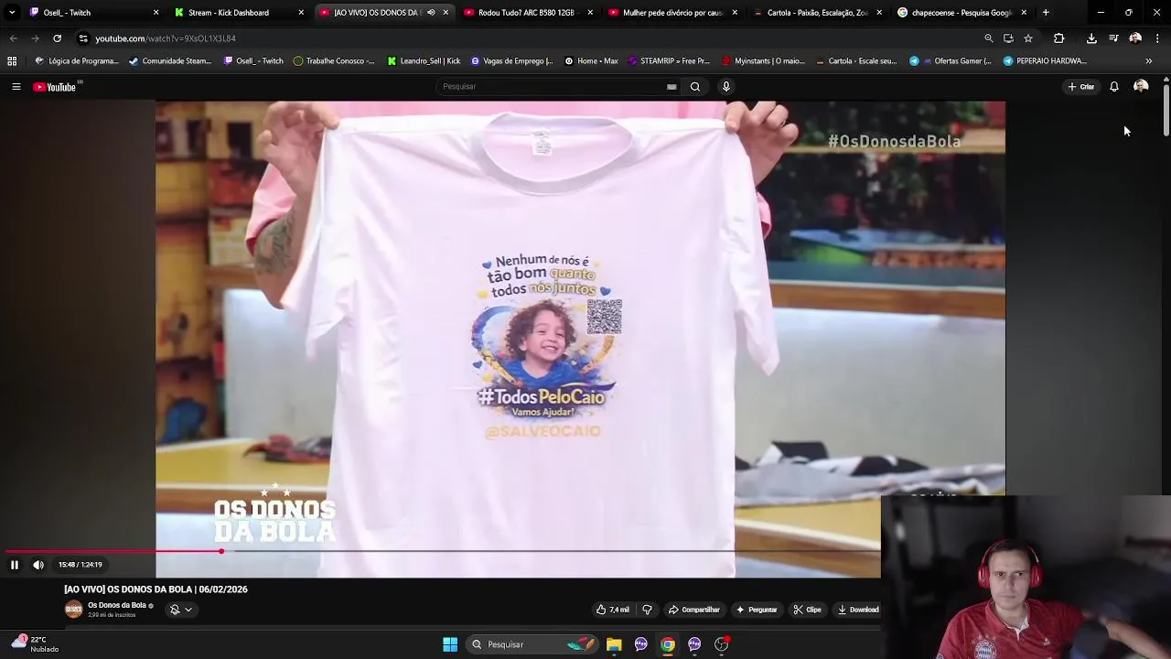The image size is (1171, 659).
Task: Click the YouTube search magnifier button
Action: point(695,87)
